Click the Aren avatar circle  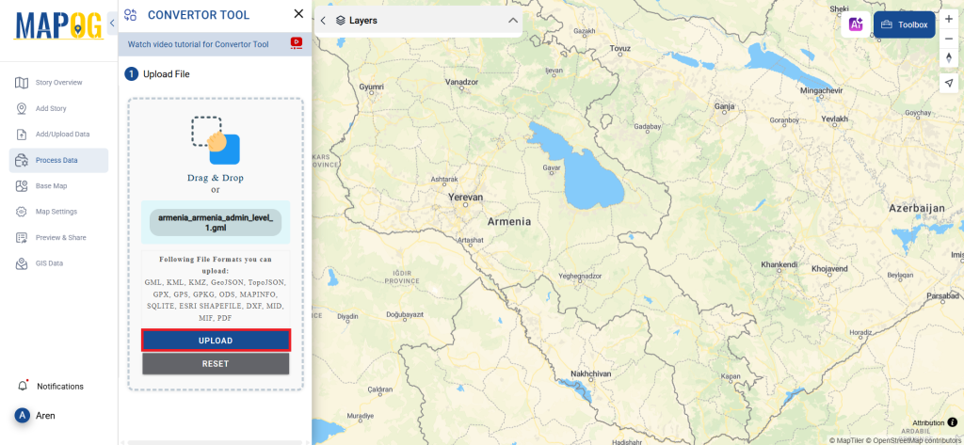coord(23,416)
